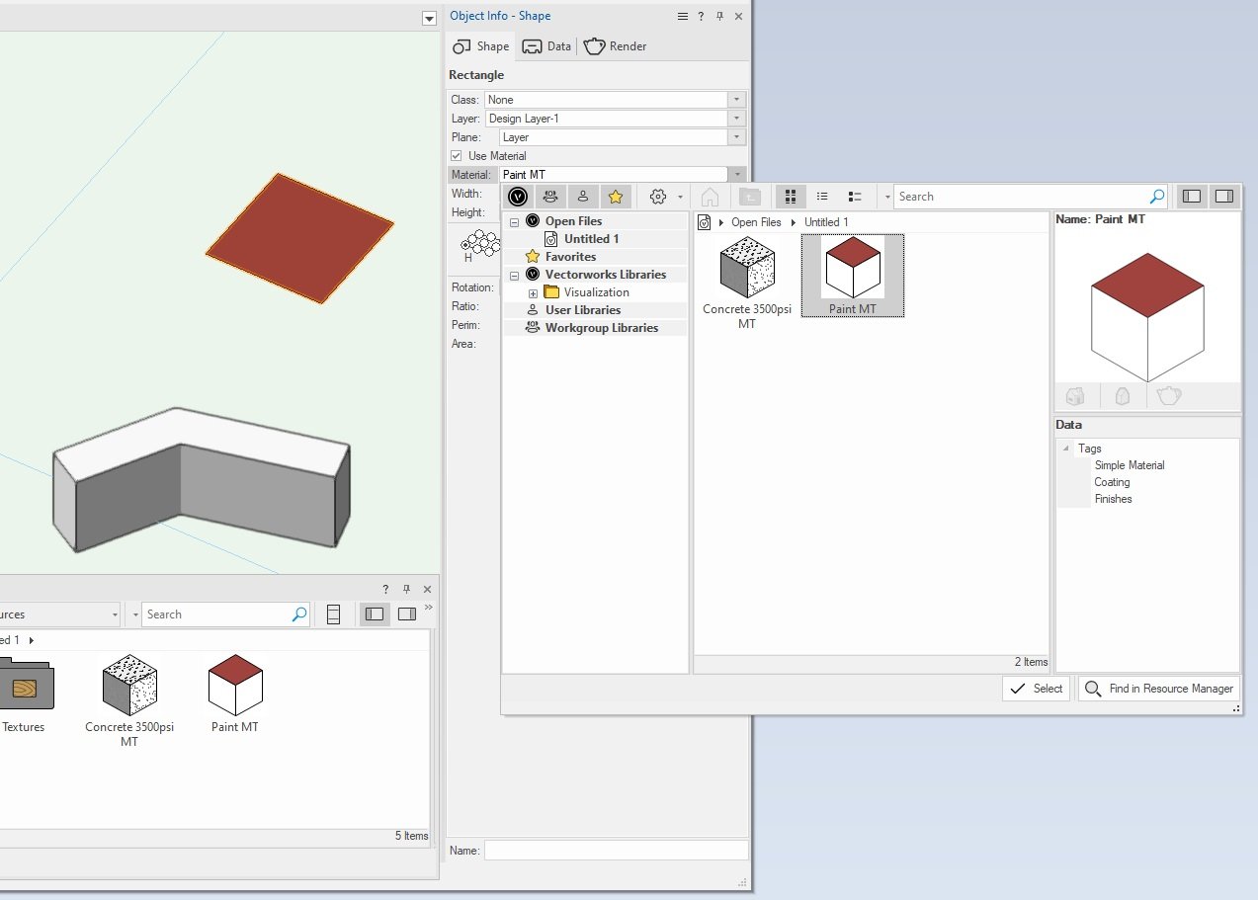Switch to the Render tab
Viewport: 1258px width, 900px height.
(615, 45)
